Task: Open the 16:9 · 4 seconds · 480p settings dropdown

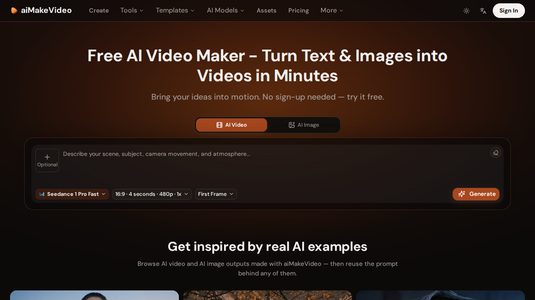Action: 152,194
